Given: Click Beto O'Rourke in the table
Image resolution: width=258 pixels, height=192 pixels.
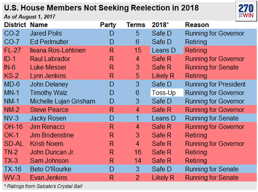Looking at the screenshot, I should point(50,169).
